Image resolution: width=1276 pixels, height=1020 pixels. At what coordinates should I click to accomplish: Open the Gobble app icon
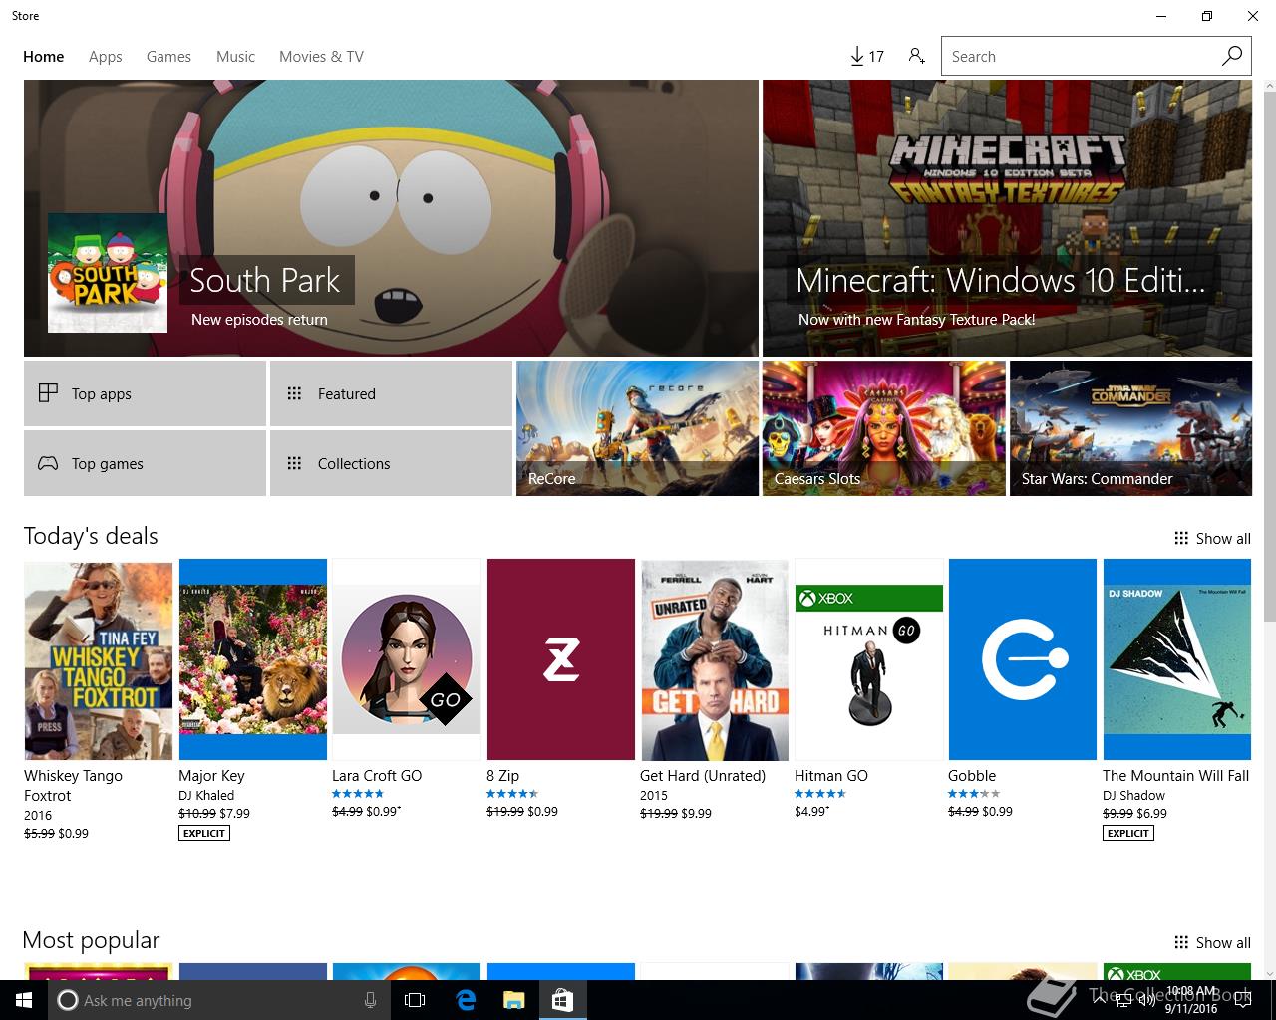pos(1022,660)
